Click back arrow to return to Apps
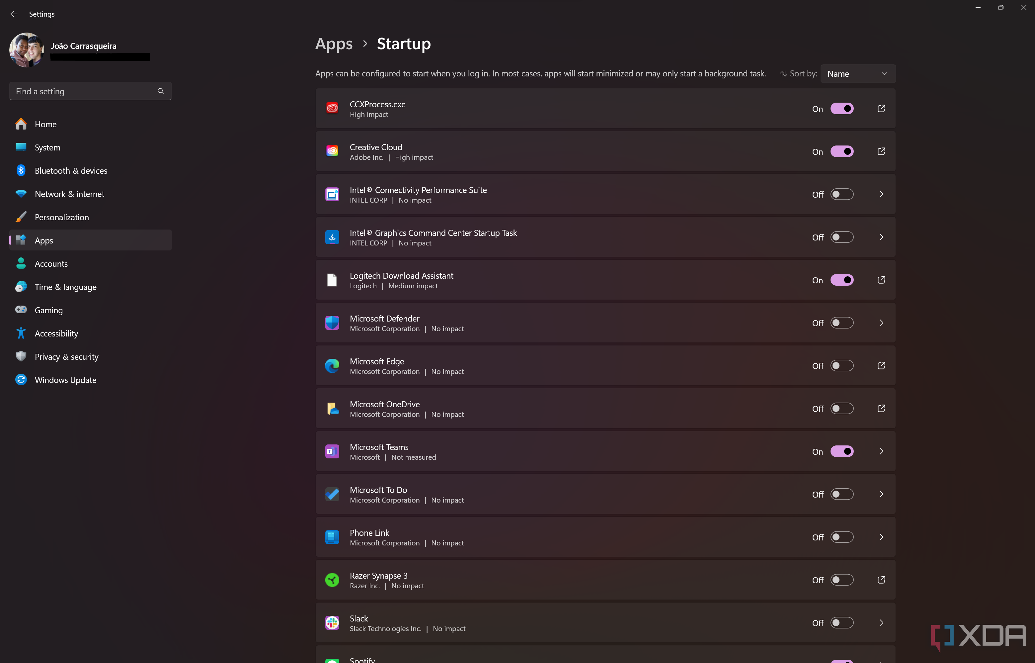 [x=14, y=14]
